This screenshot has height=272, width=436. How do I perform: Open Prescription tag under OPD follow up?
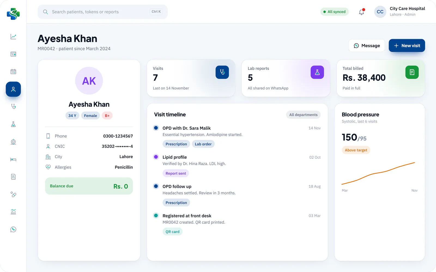click(x=176, y=203)
